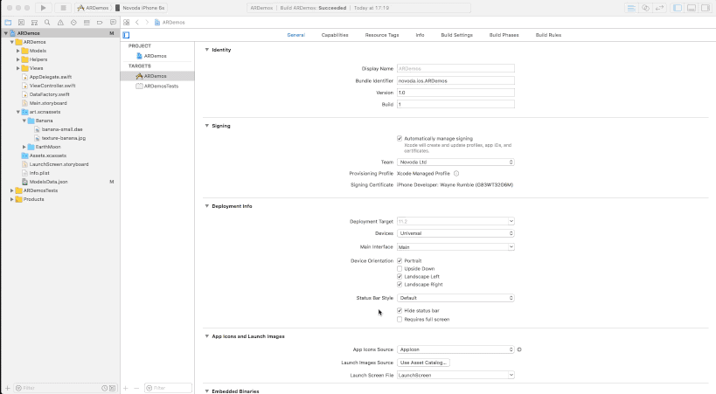The width and height of the screenshot is (716, 394).
Task: Open the Status Bar Style dropdown
Action: 455,298
